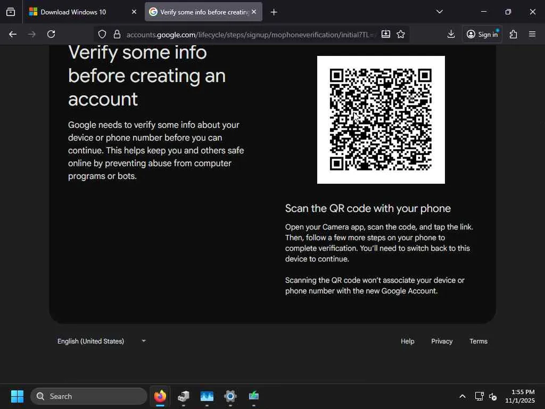The width and height of the screenshot is (545, 409).
Task: Bookmark this page with the star
Action: pyautogui.click(x=401, y=34)
